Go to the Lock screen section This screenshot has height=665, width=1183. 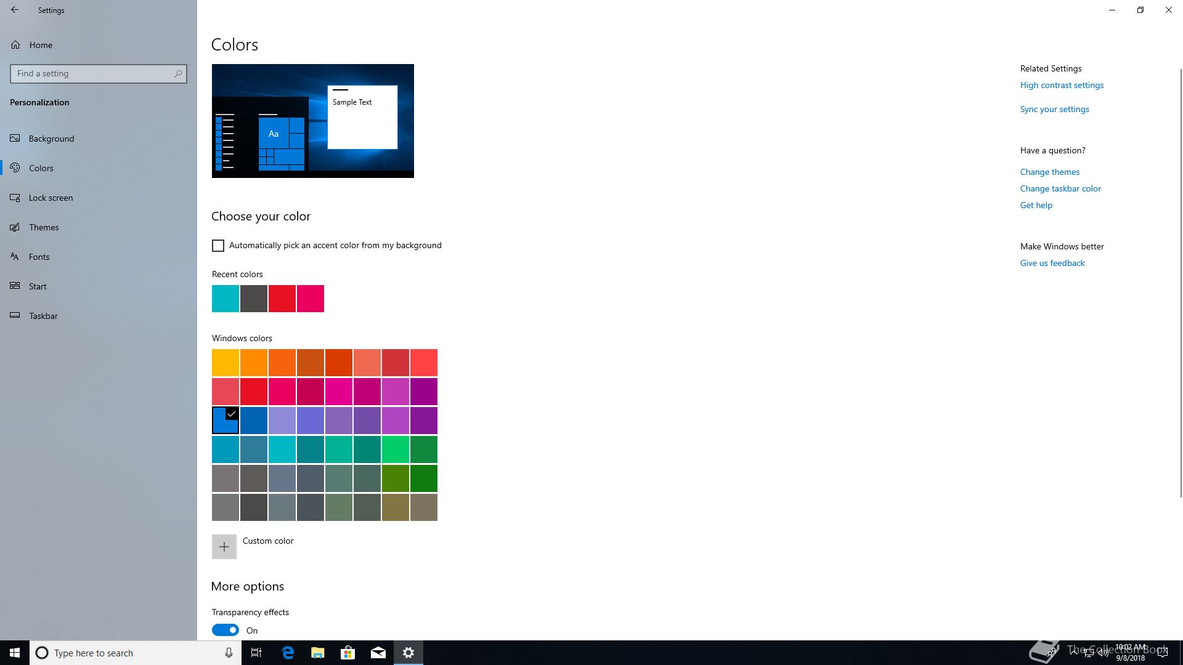pos(51,198)
